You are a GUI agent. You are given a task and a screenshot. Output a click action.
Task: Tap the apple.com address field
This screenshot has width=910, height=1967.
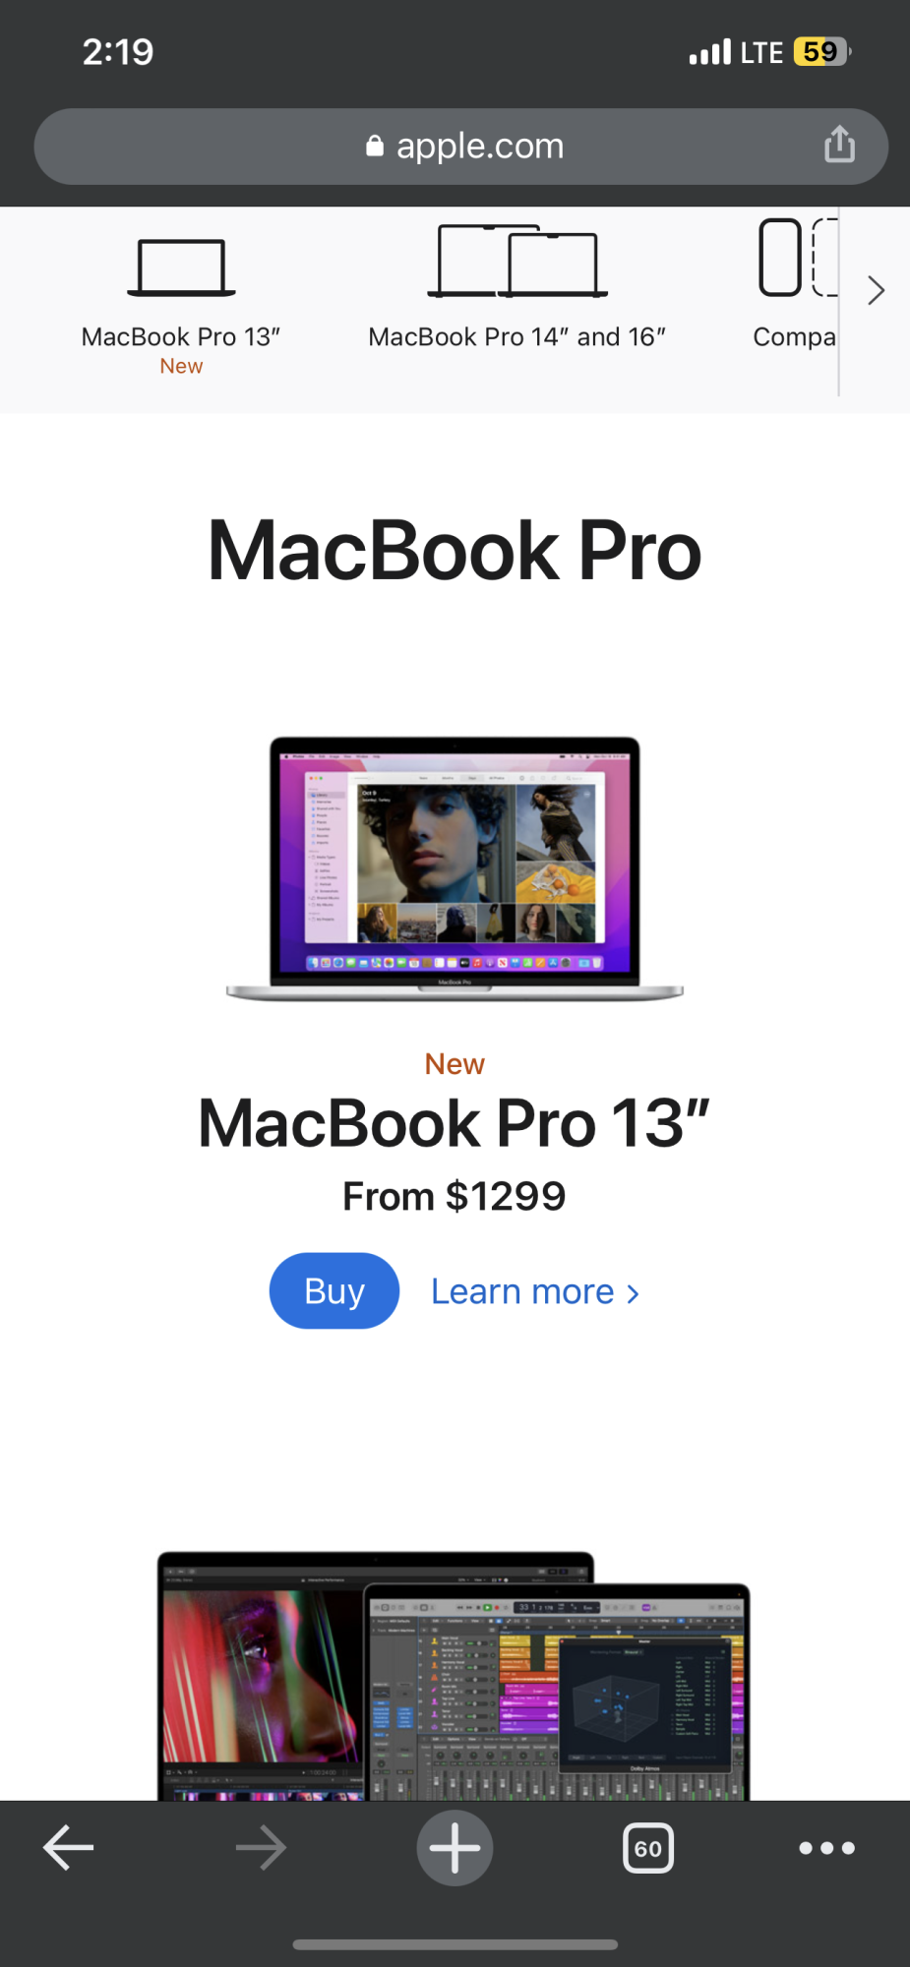tap(461, 147)
